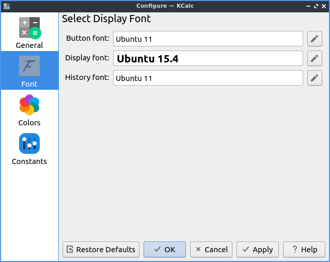Open the Colors settings page
330x262 pixels.
(x=29, y=110)
